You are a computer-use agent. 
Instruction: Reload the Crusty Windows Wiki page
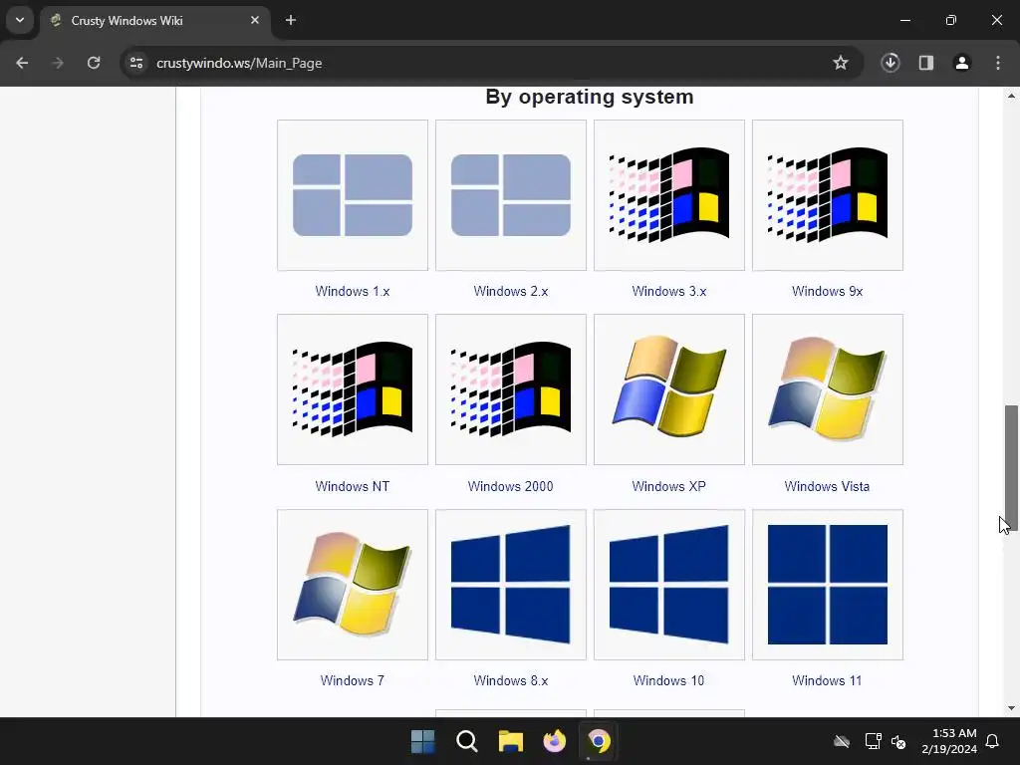tap(94, 63)
